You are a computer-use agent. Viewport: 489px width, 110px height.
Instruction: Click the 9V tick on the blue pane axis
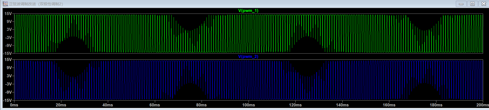9,68
